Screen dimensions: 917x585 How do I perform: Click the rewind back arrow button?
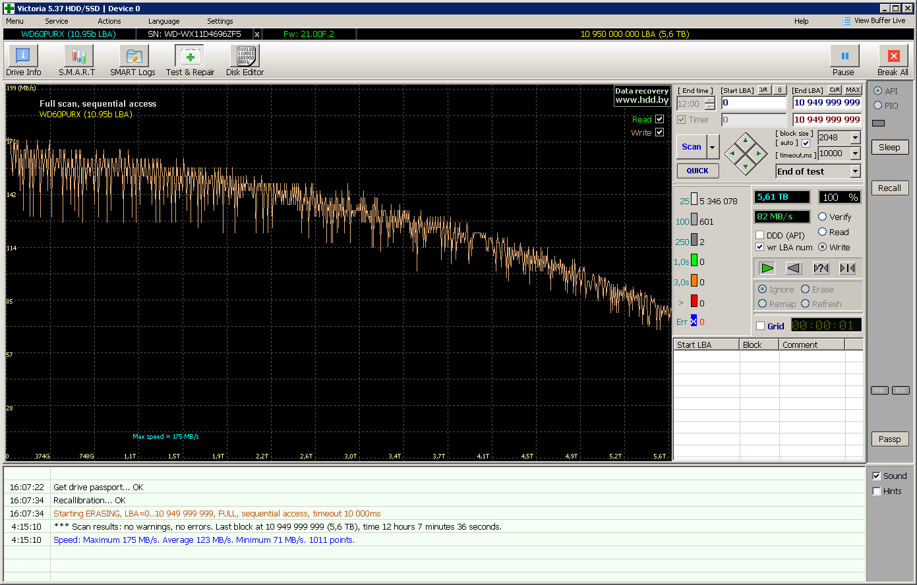pos(794,268)
